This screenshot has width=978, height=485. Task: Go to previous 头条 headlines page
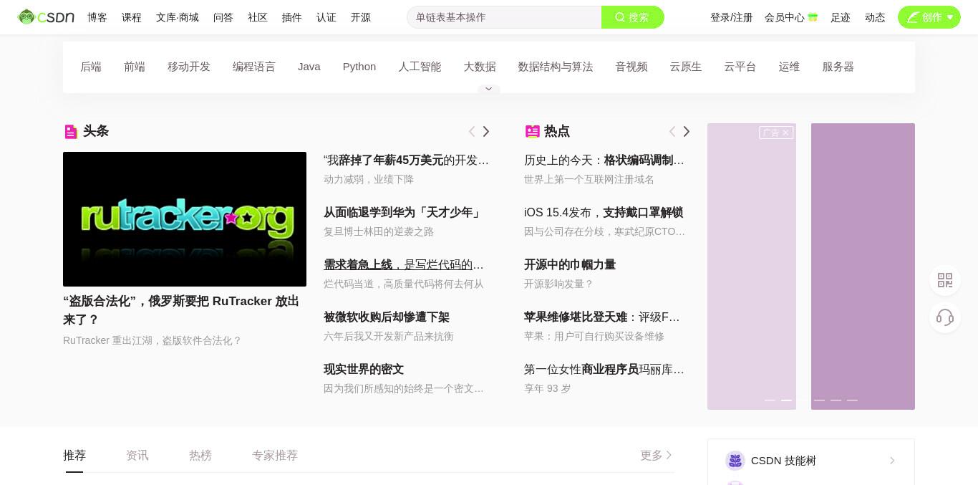pos(472,131)
